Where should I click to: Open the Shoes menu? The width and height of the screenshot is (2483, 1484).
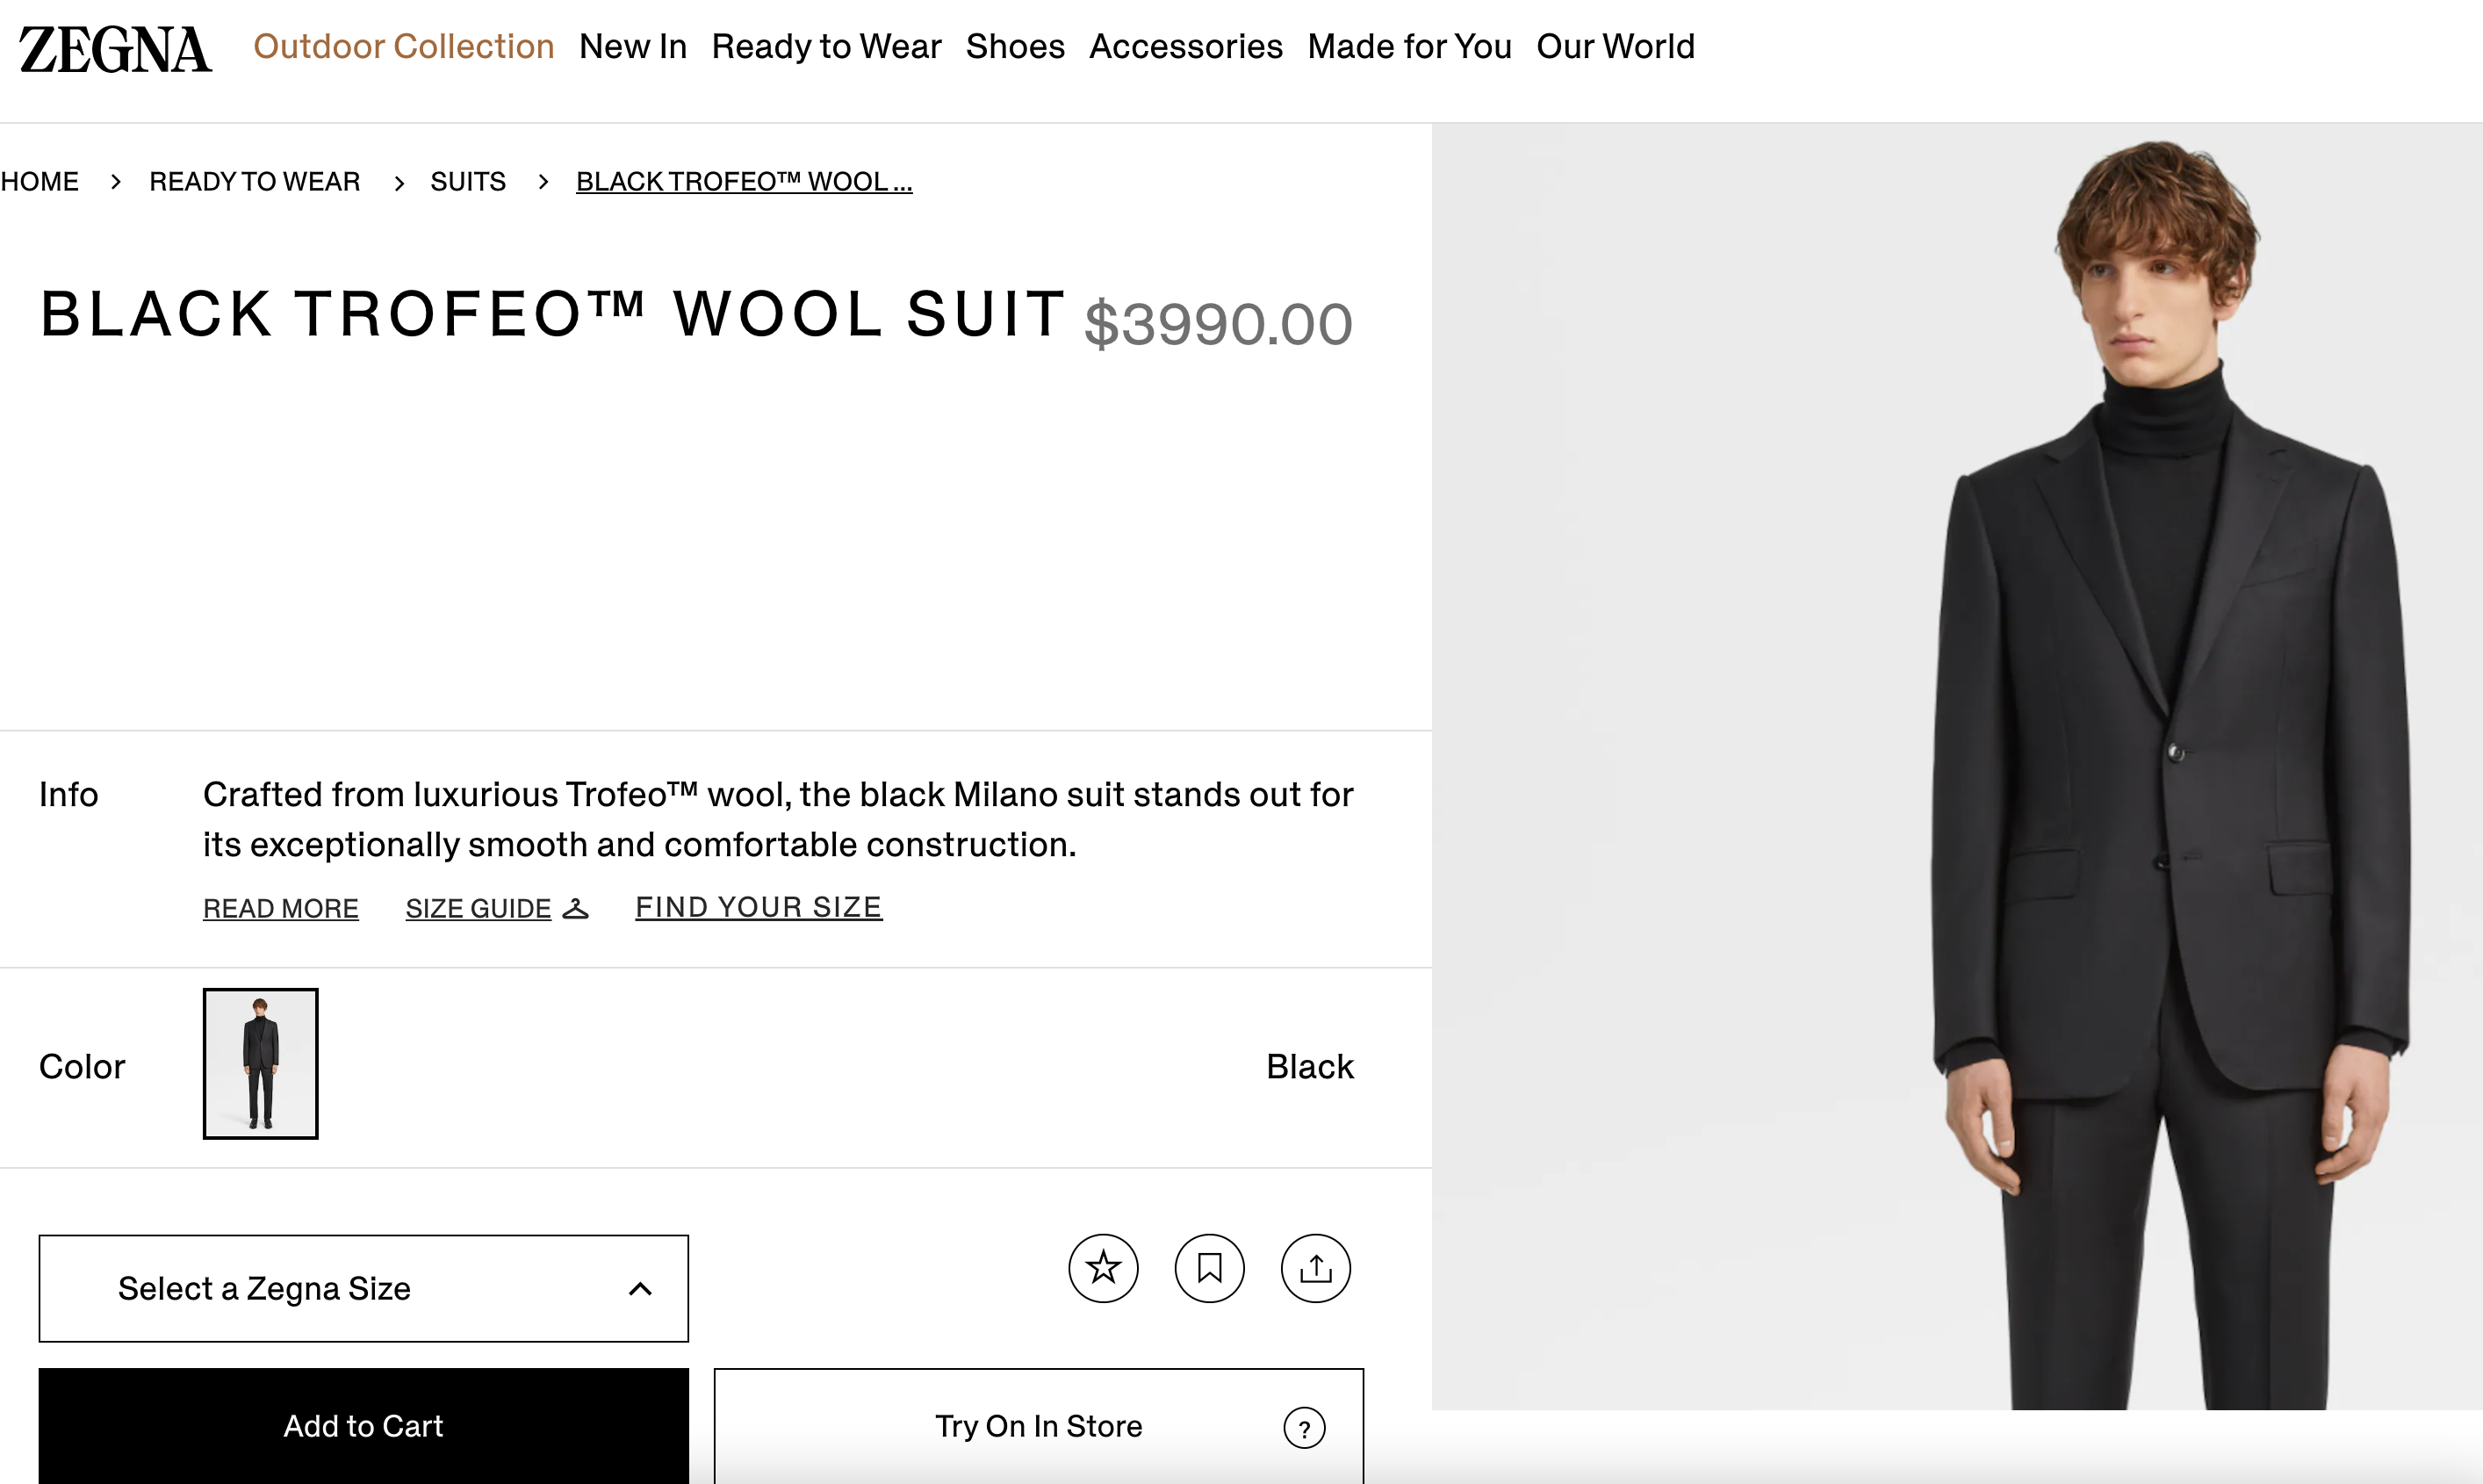[x=1015, y=46]
